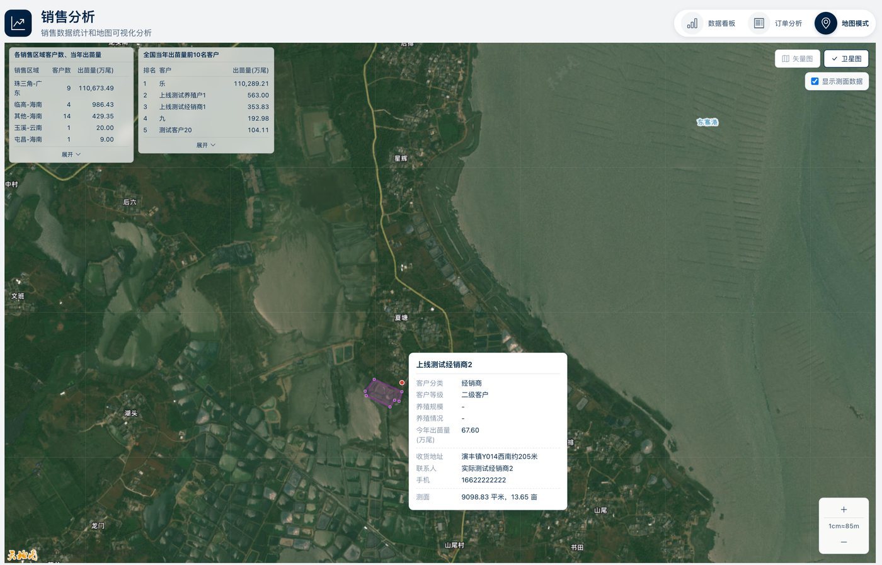Click the 珠三角-广东 region row
882x565 pixels.
tap(71, 88)
